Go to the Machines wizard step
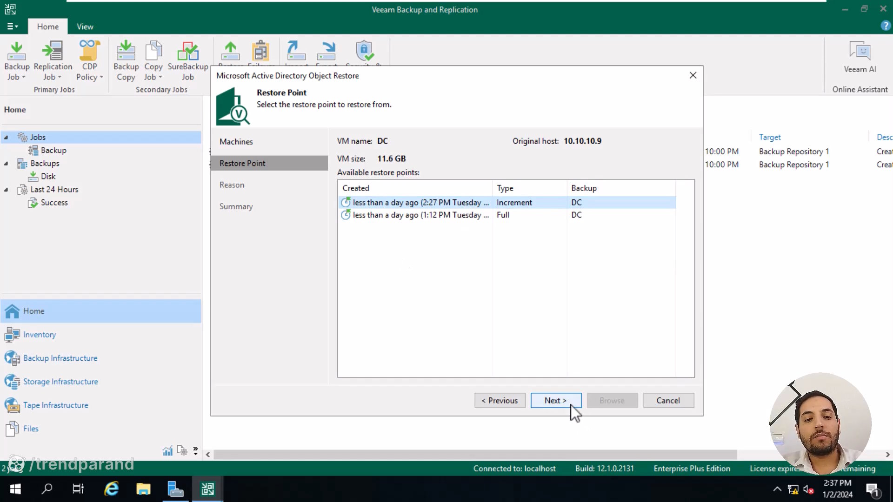 236,142
